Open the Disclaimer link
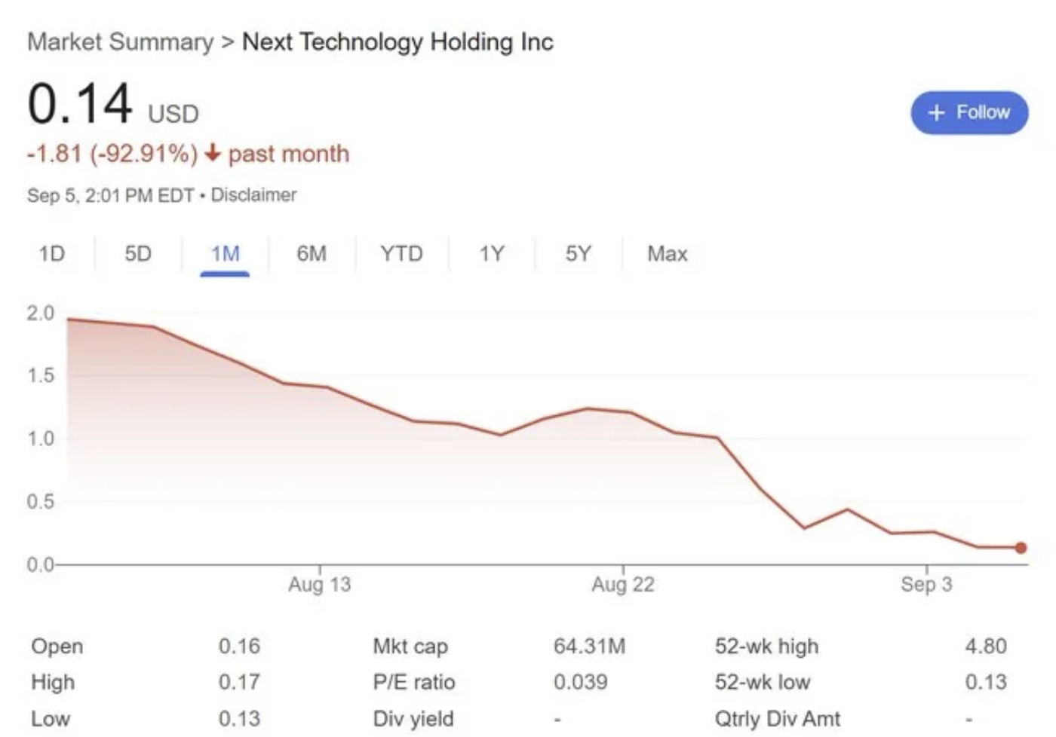1056x737 pixels. [253, 195]
